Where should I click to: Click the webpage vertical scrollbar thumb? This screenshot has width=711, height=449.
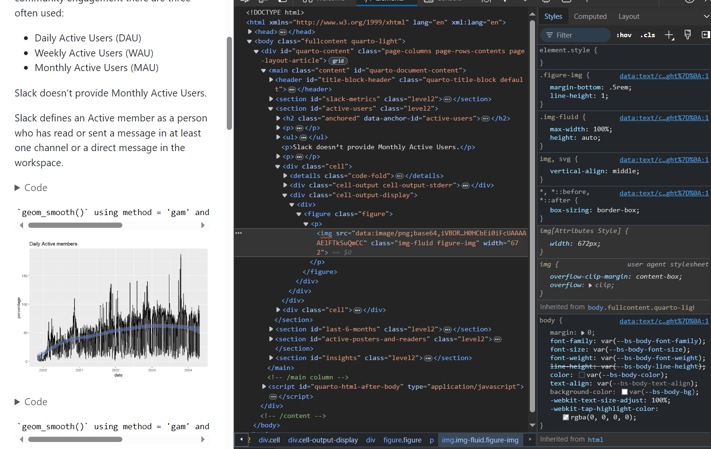230,83
